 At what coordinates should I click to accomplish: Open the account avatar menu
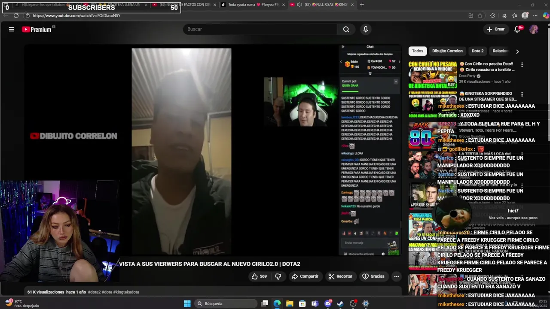(x=534, y=29)
